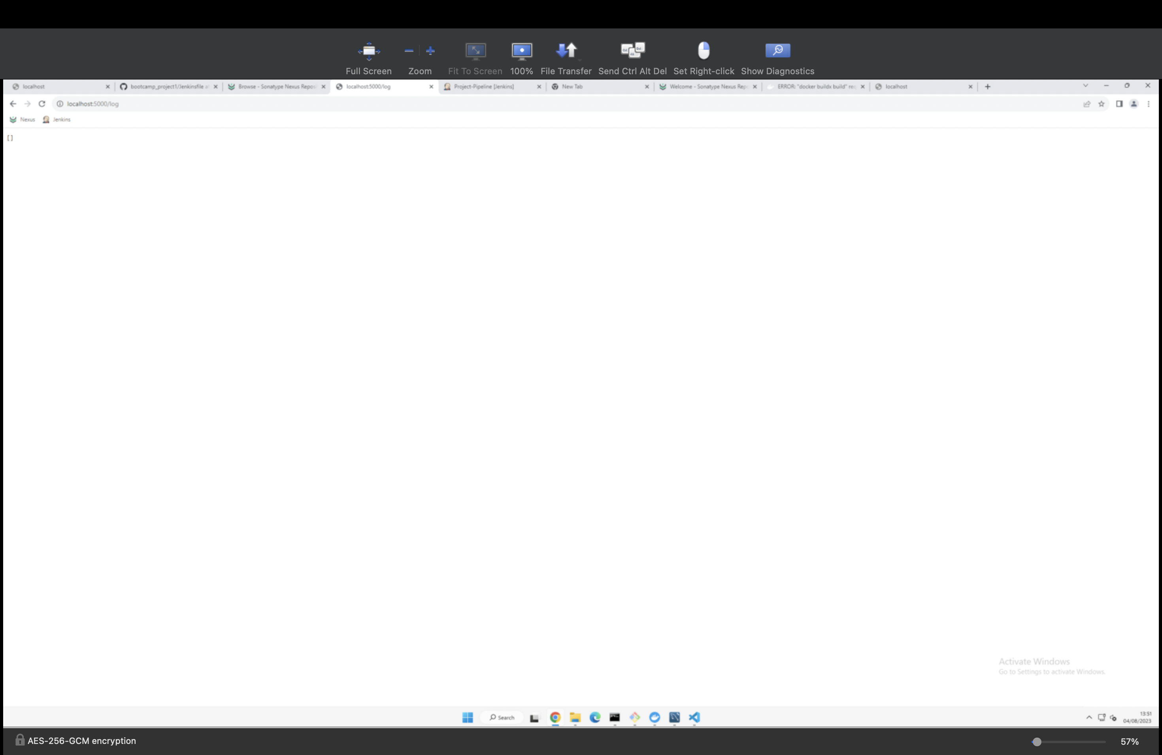Viewport: 1162px width, 755px height.
Task: Reload the localhost:5000/log page
Action: pyautogui.click(x=42, y=104)
